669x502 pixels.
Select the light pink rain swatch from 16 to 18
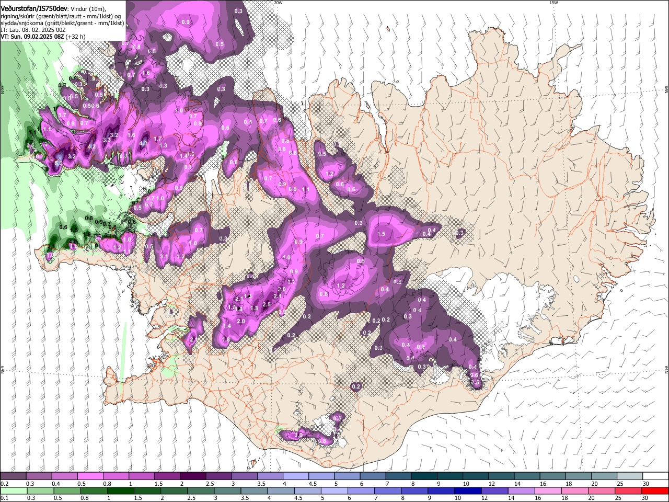coord(548,491)
